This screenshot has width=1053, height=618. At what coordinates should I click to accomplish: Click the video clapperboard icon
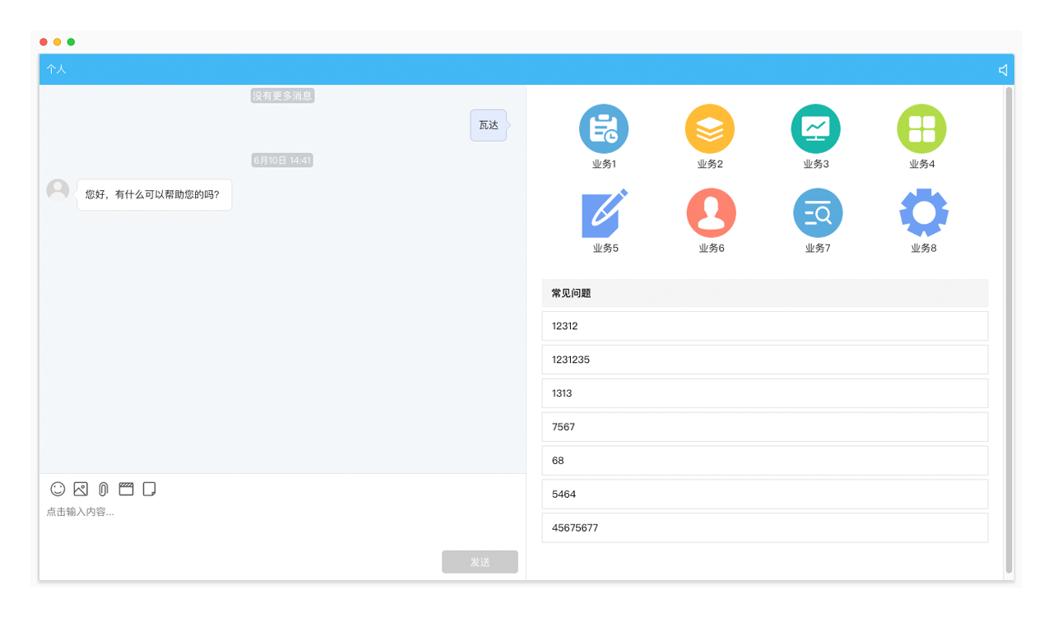coord(126,489)
